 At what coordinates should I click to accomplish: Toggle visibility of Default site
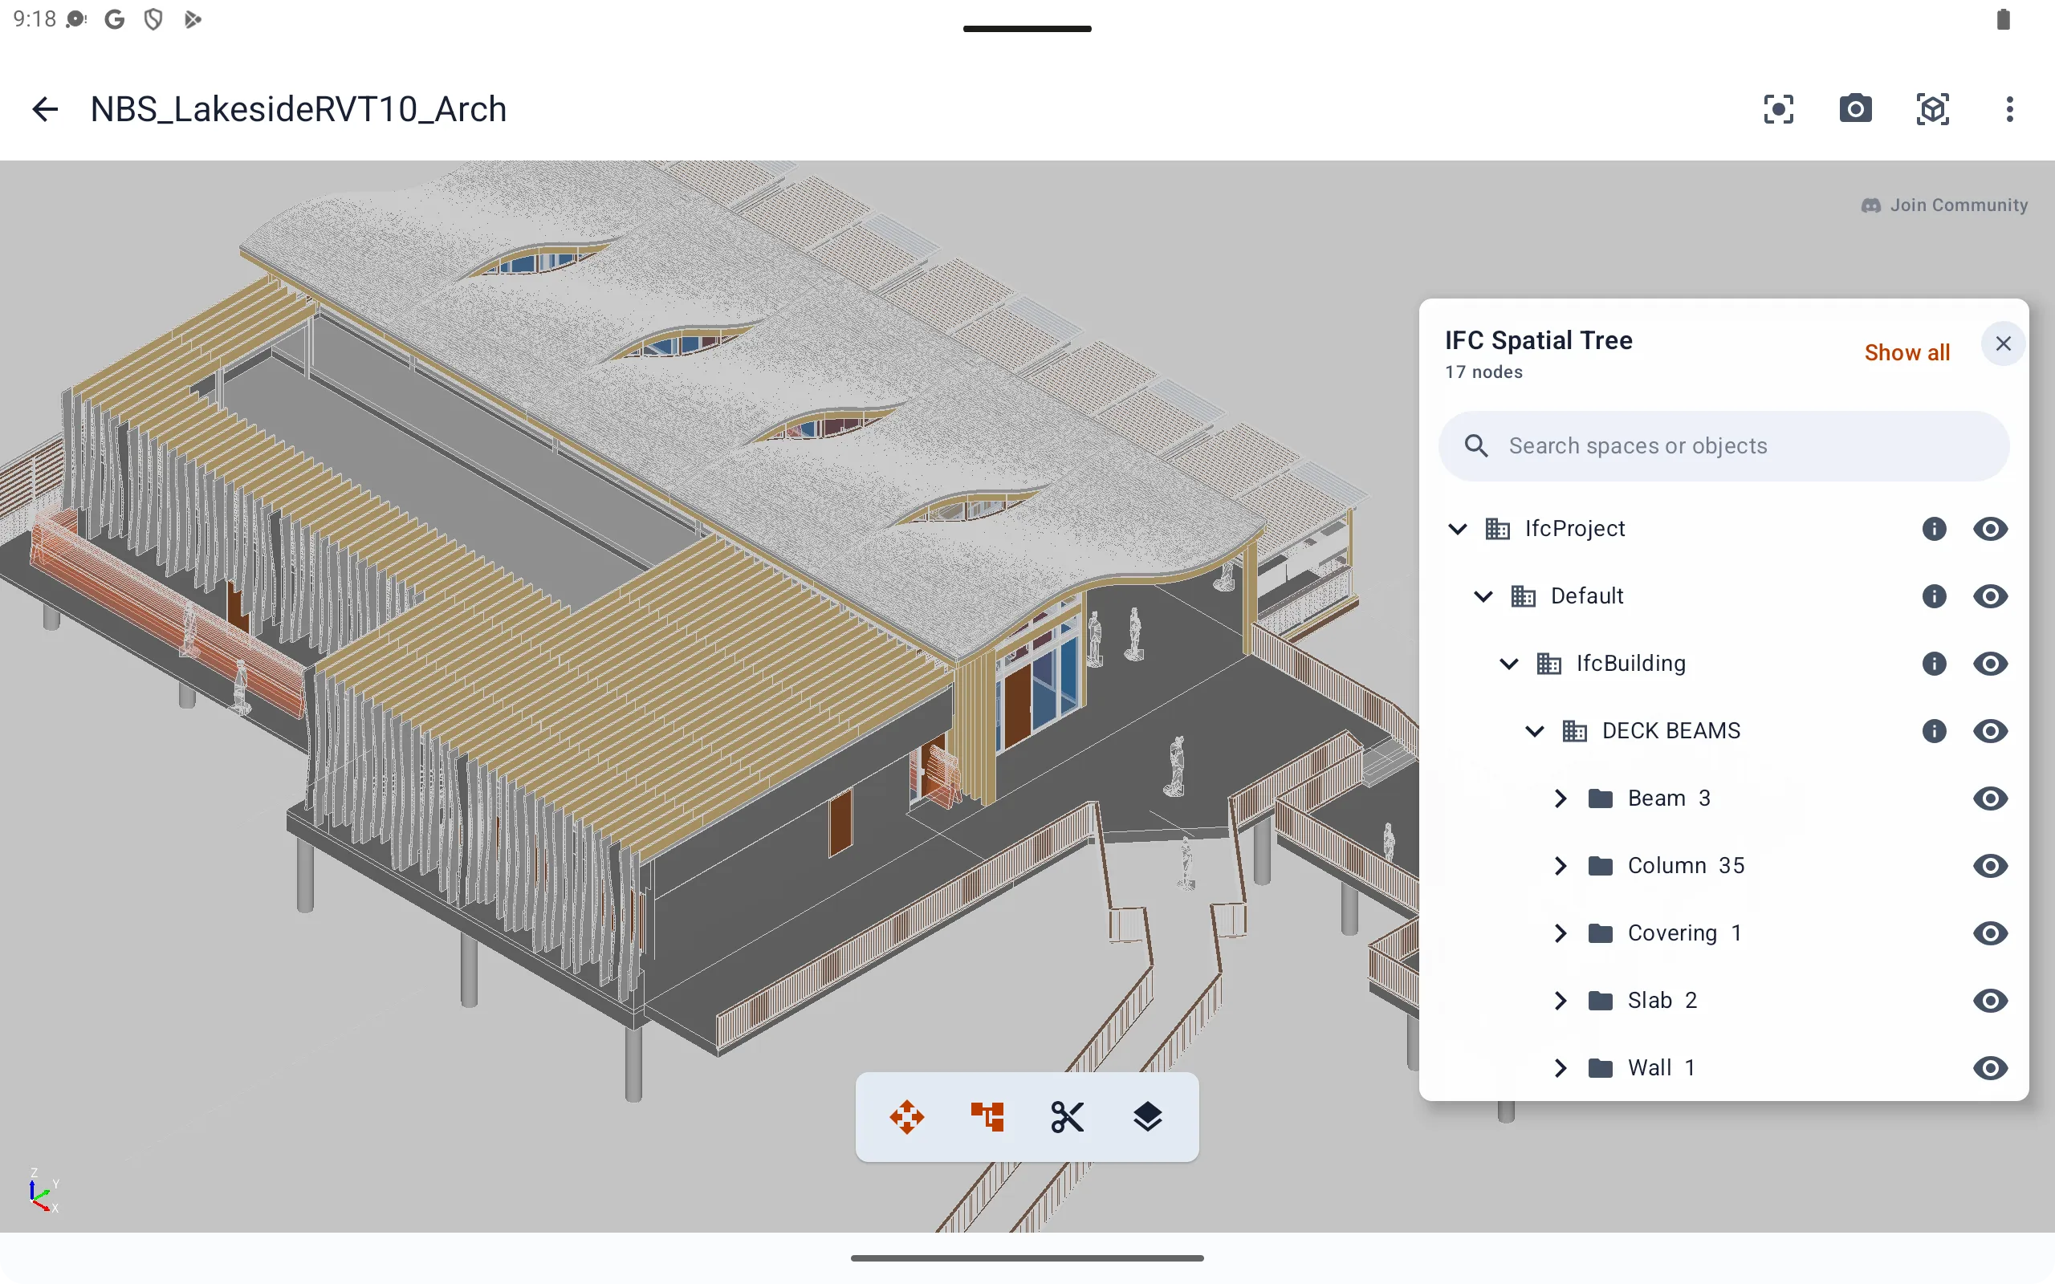coord(1990,596)
